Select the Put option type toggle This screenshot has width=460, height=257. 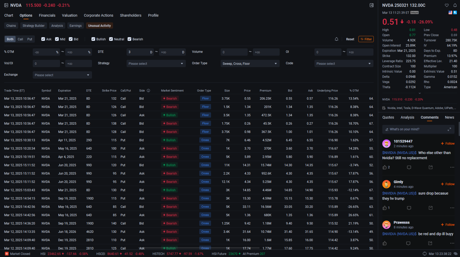tap(30, 39)
